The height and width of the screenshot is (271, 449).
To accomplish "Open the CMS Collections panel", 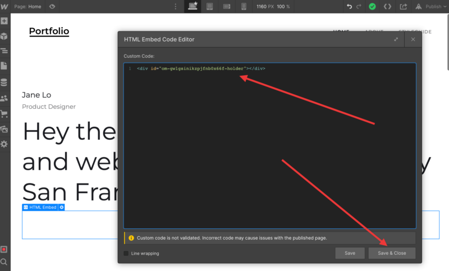I will point(4,82).
